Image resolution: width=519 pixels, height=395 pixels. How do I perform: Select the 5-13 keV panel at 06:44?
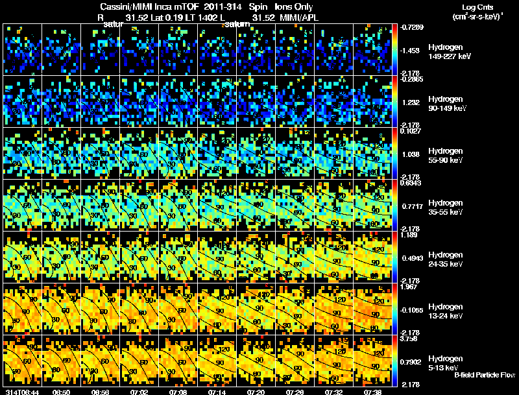pyautogui.click(x=22, y=361)
